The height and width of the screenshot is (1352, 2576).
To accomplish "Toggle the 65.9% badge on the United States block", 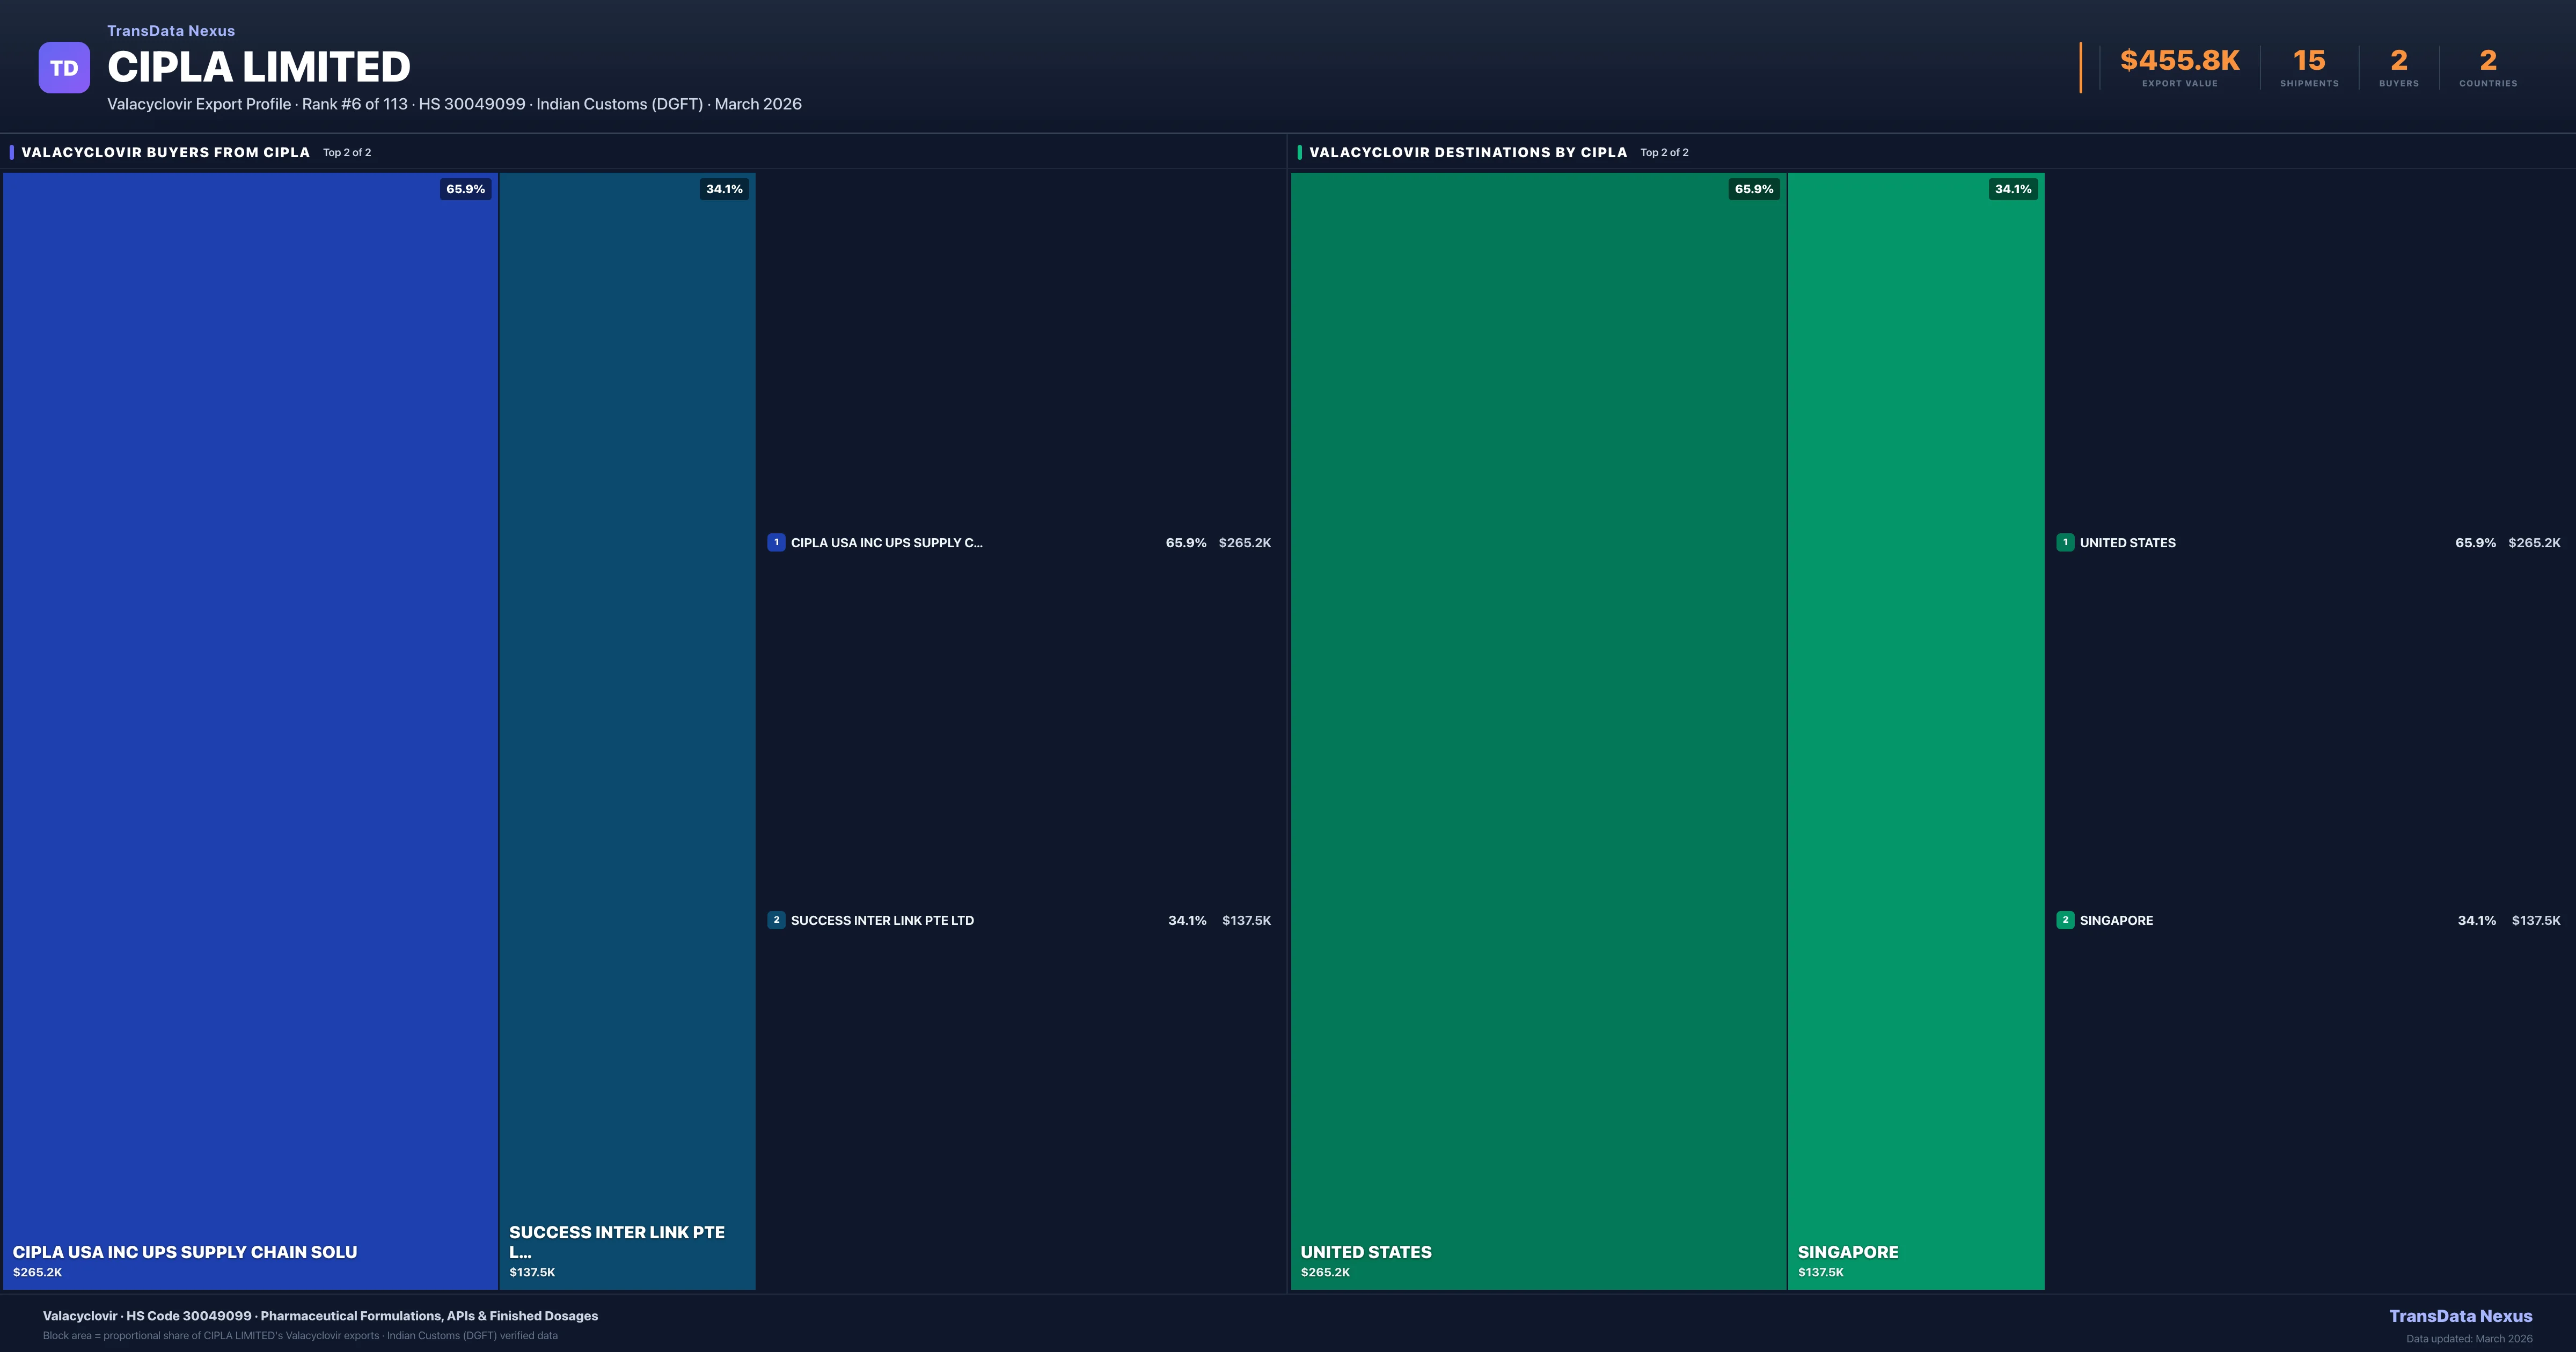I will 1753,188.
